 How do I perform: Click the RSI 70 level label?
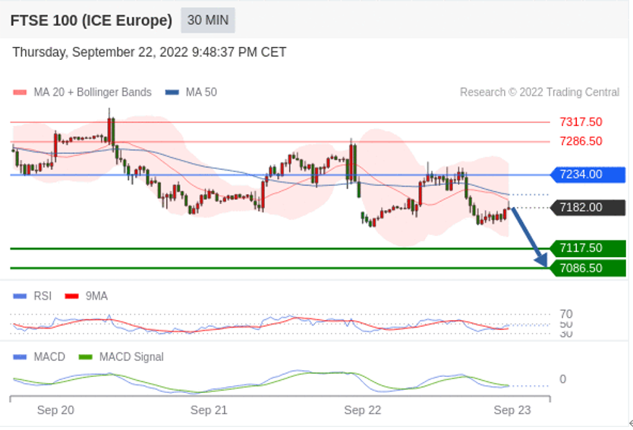(566, 314)
